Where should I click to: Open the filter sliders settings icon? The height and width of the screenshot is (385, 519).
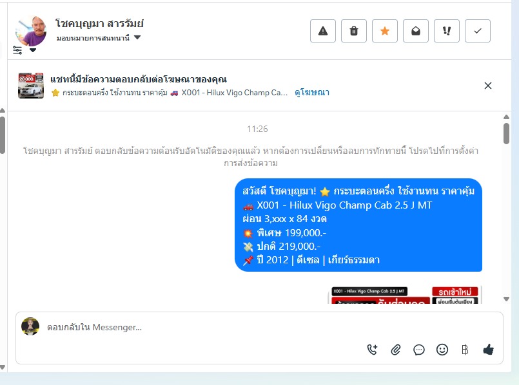pos(17,50)
